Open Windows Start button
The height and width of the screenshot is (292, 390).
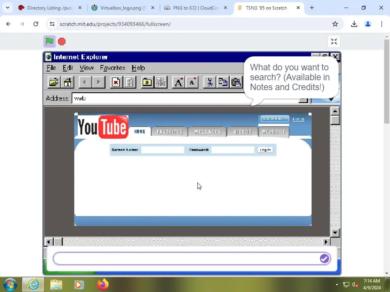click(10, 284)
